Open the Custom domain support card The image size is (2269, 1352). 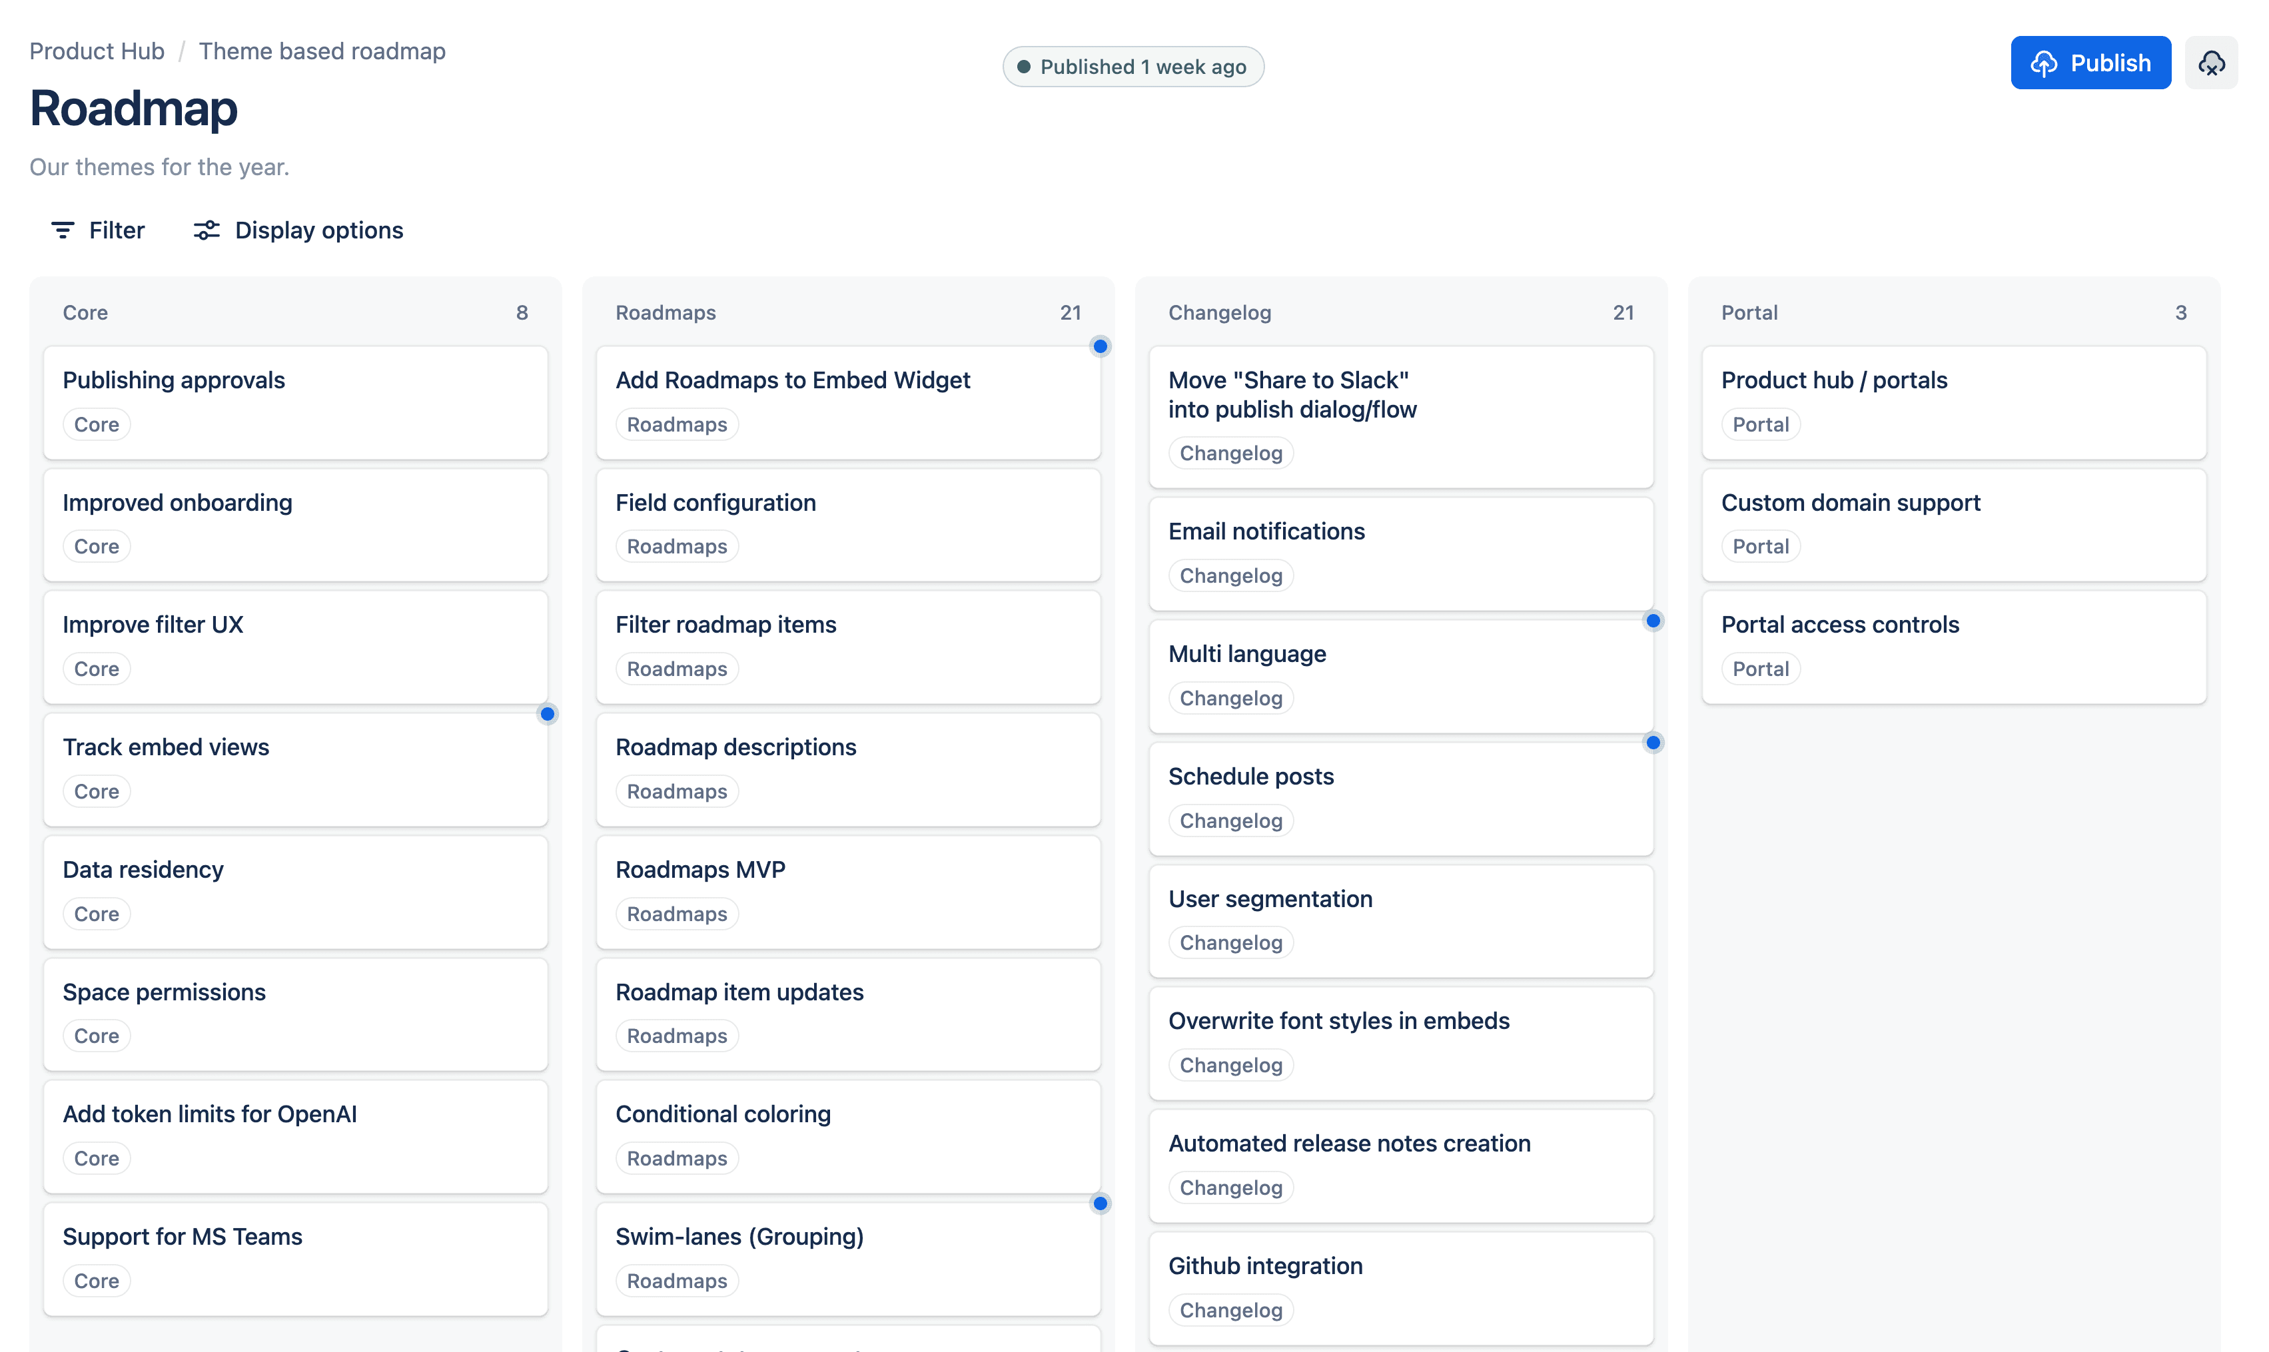coord(1850,503)
